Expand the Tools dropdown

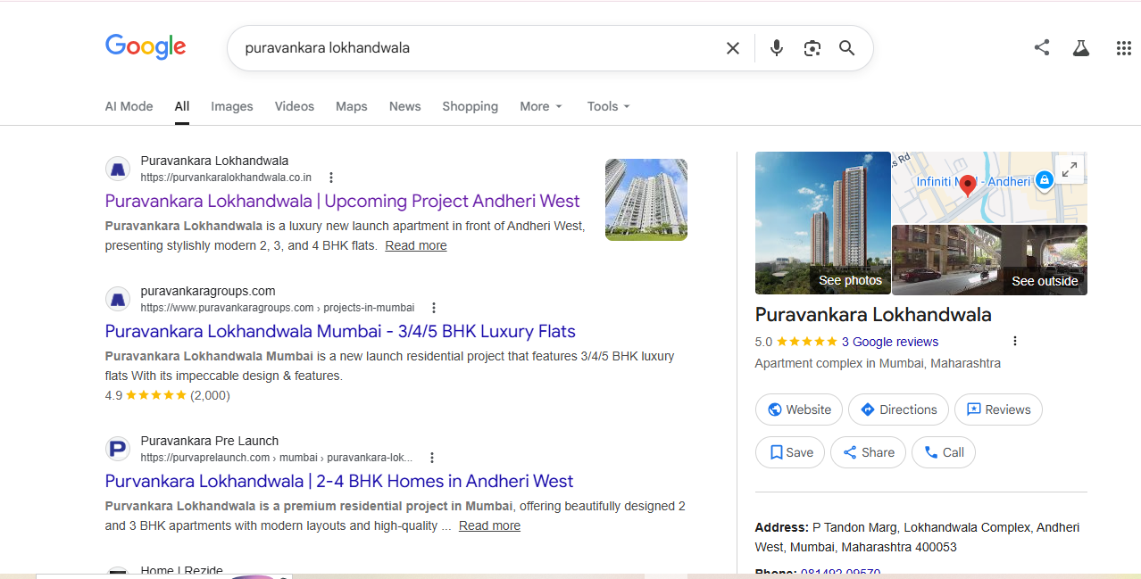[x=608, y=106]
